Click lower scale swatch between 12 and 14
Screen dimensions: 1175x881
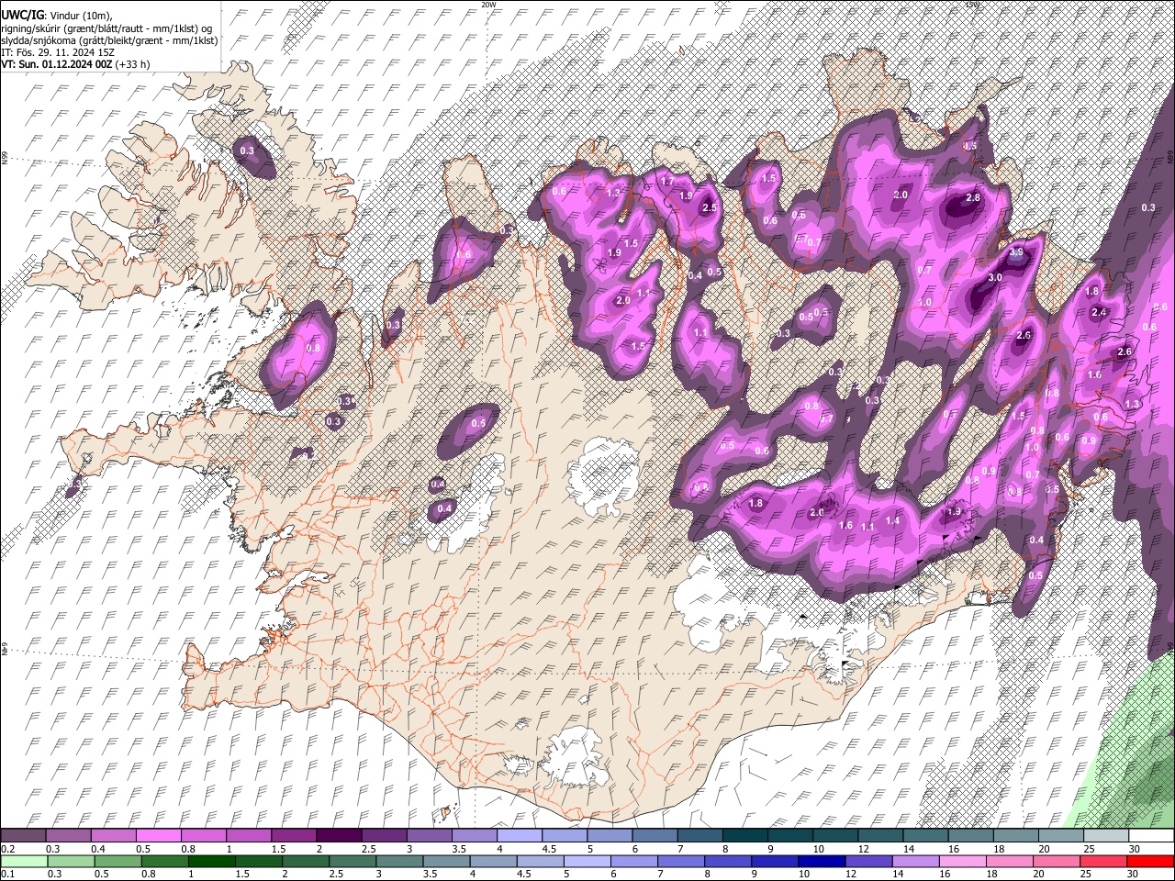pyautogui.click(x=868, y=861)
